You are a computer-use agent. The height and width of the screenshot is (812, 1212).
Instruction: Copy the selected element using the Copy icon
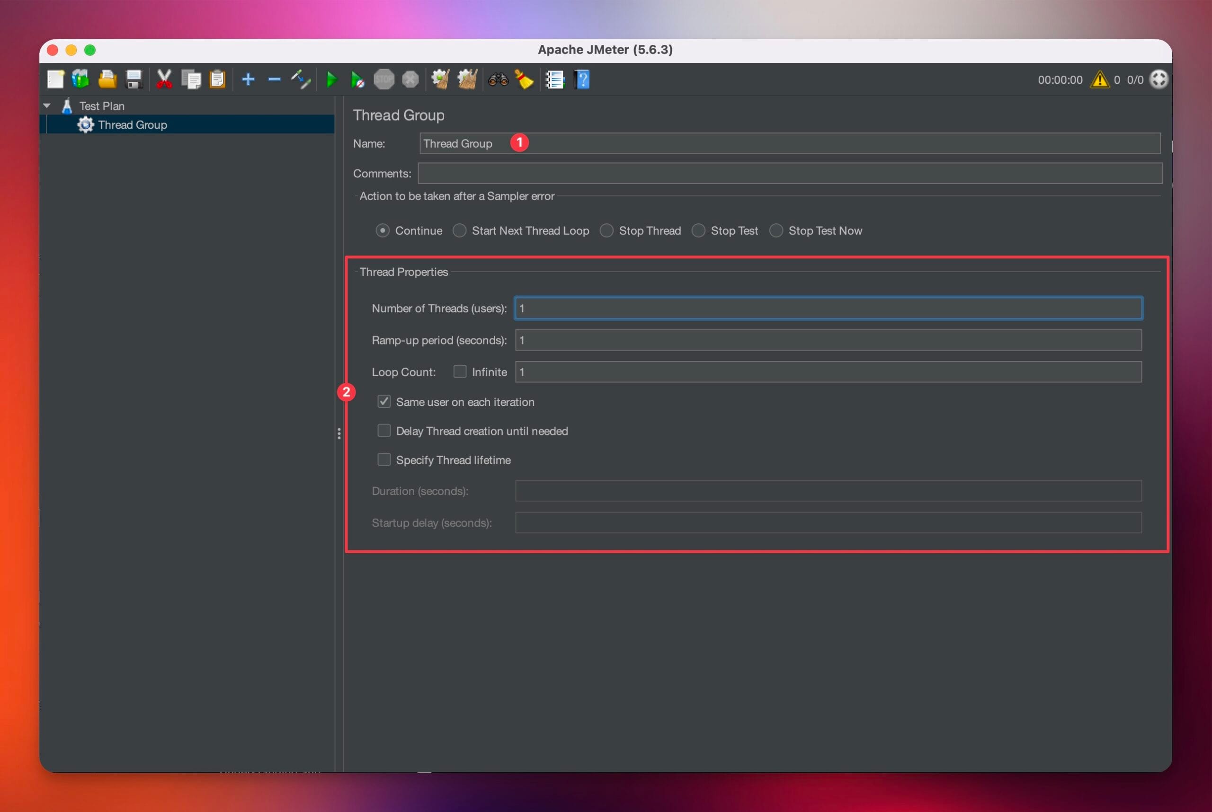pos(191,80)
